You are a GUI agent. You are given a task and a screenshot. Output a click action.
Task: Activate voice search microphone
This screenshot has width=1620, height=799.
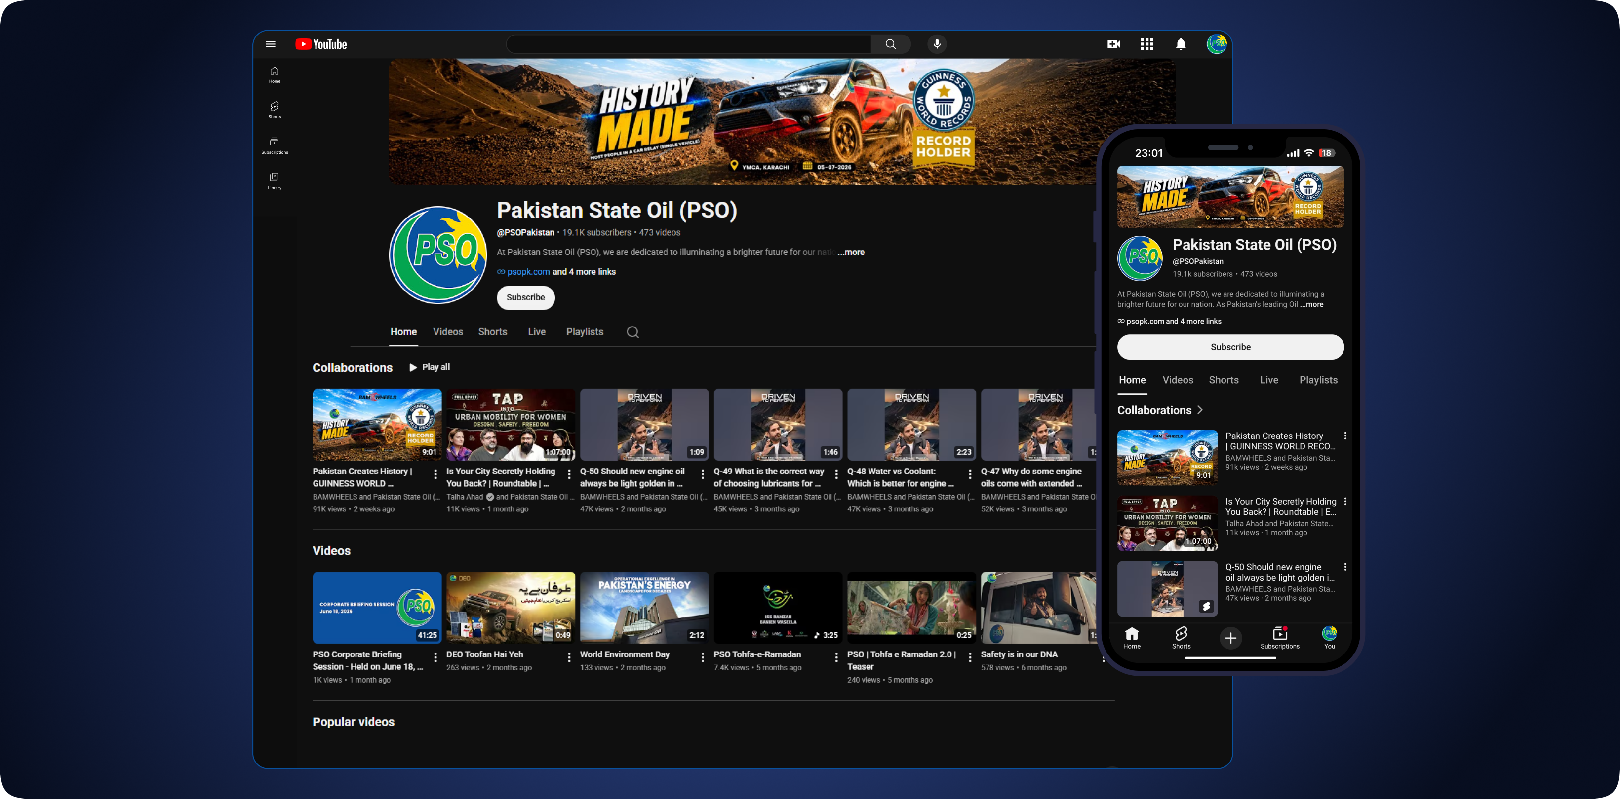coord(937,44)
